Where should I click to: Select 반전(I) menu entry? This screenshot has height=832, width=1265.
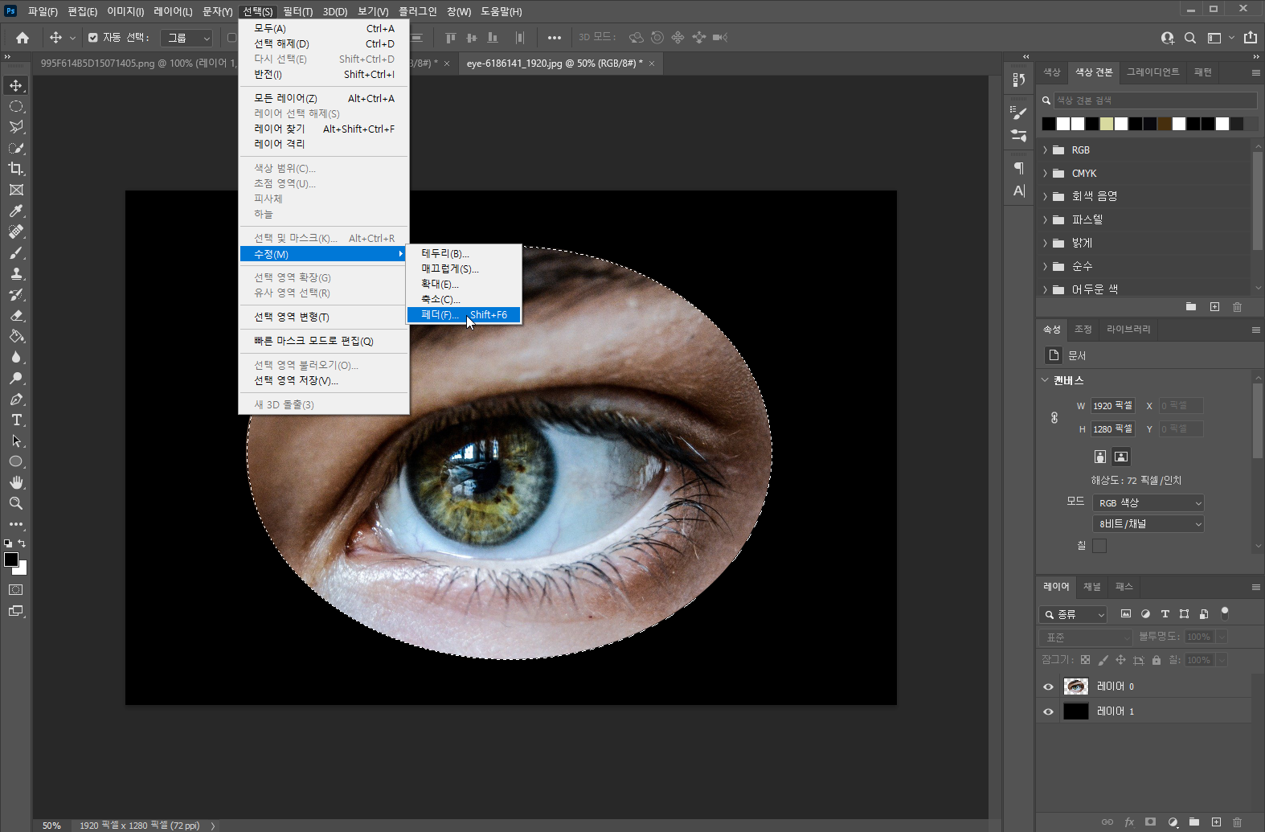pyautogui.click(x=324, y=75)
